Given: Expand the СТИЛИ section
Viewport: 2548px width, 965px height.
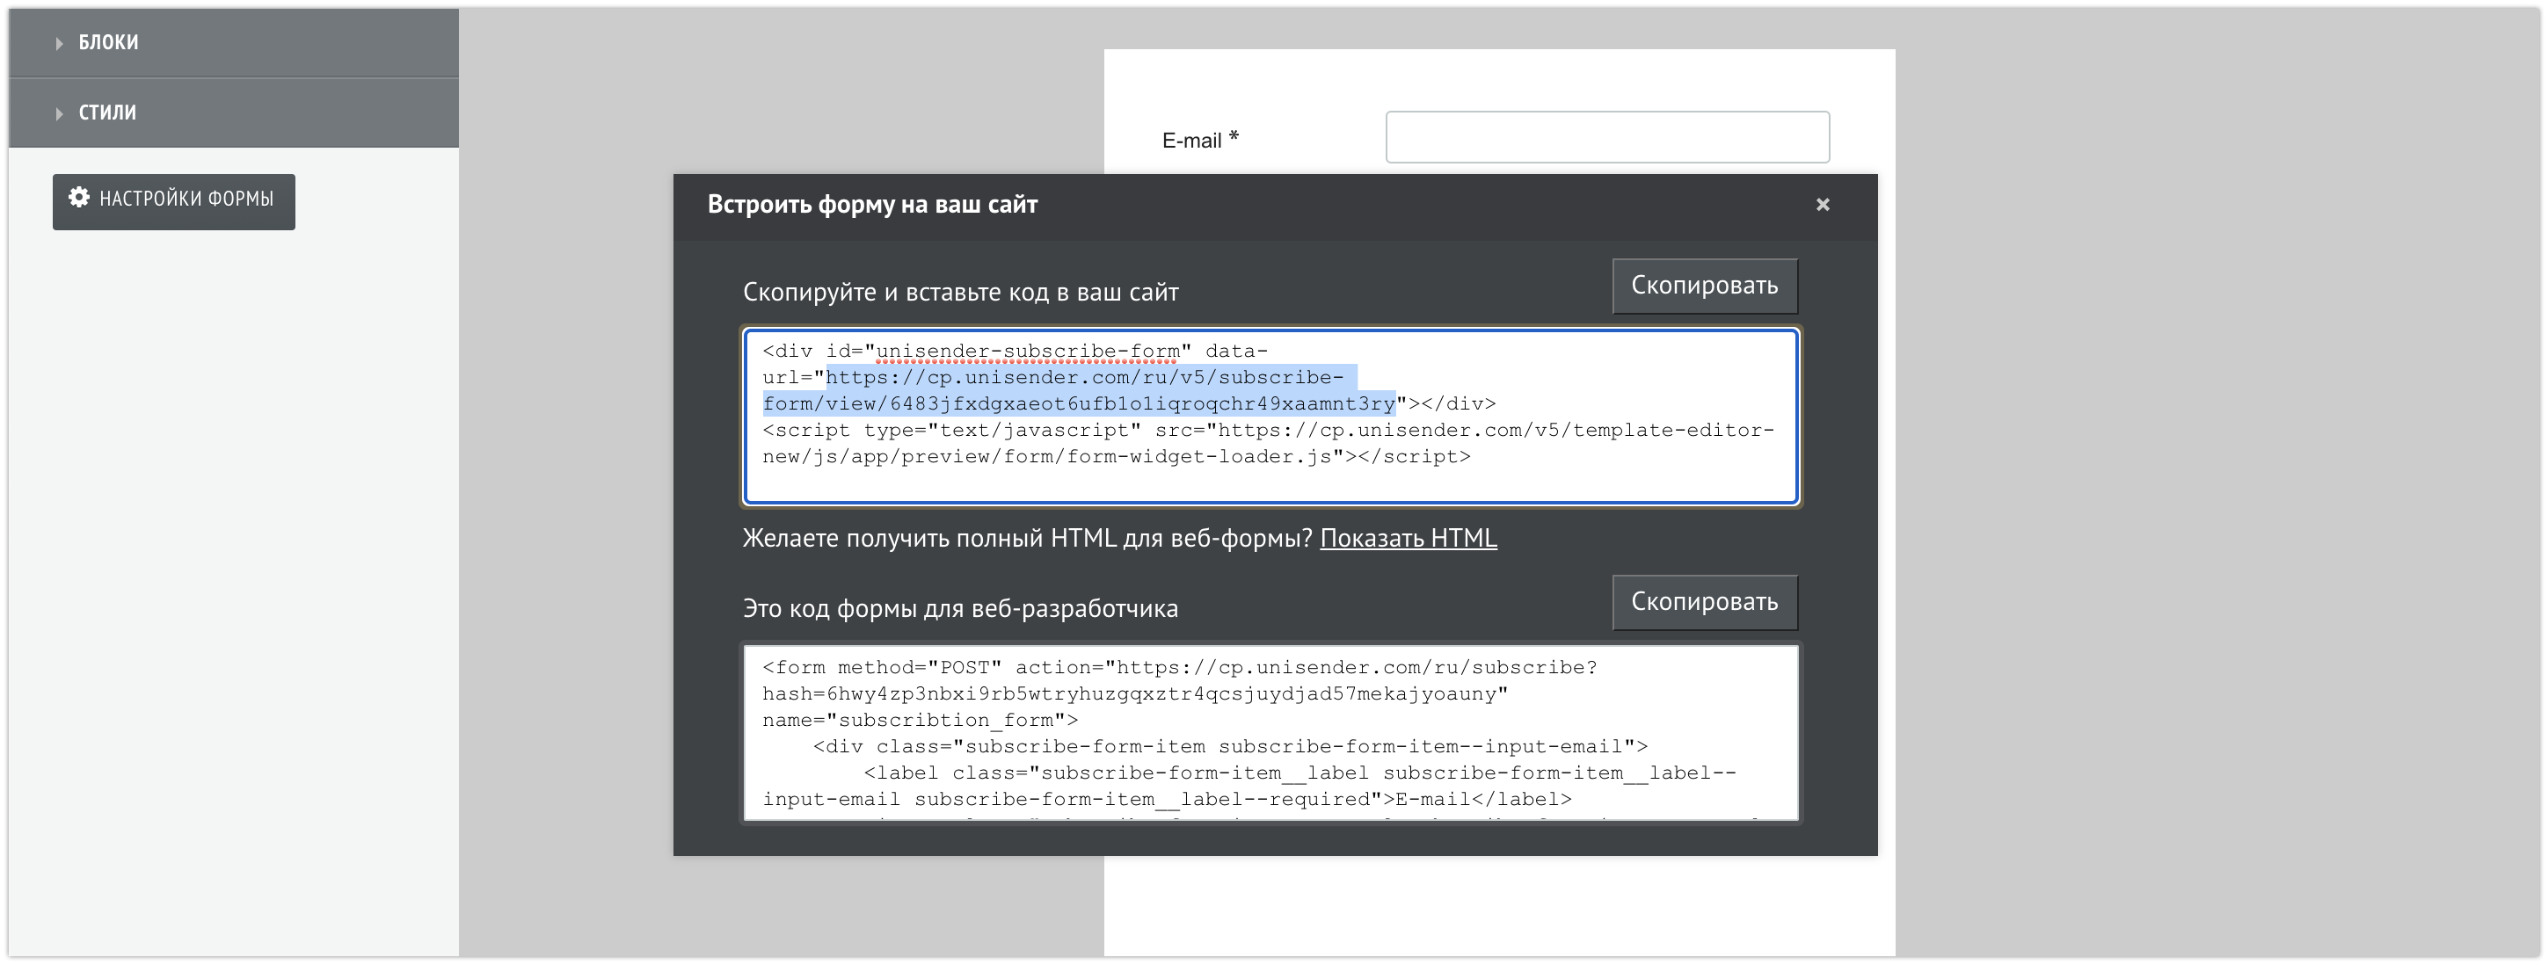Looking at the screenshot, I should tap(234, 112).
